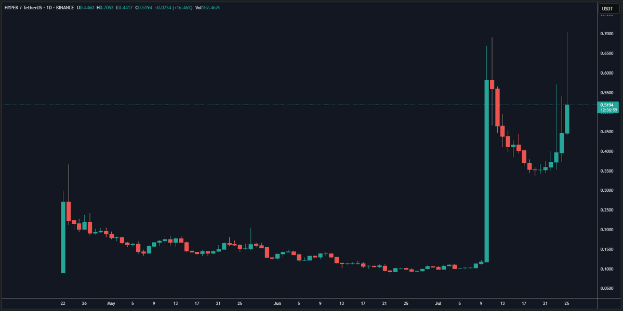Image resolution: width=623 pixels, height=311 pixels.
Task: Click the highlighted current price label 0.5194
Action: [x=607, y=105]
